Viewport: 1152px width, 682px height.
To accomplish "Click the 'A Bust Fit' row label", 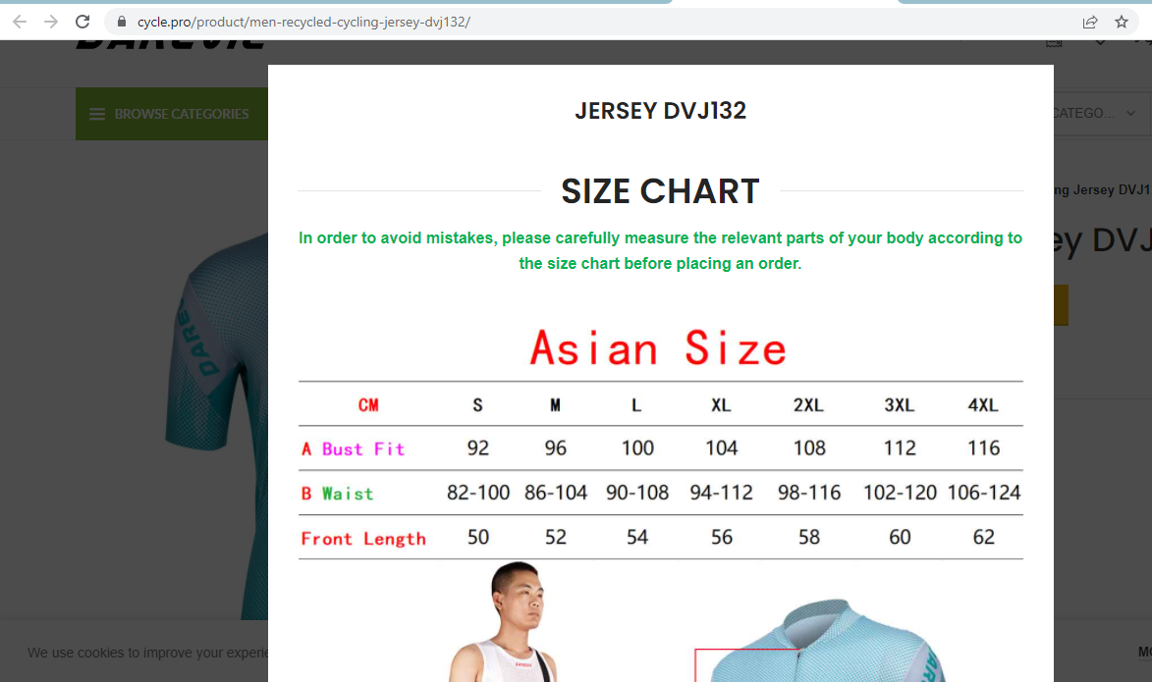I will [353, 448].
